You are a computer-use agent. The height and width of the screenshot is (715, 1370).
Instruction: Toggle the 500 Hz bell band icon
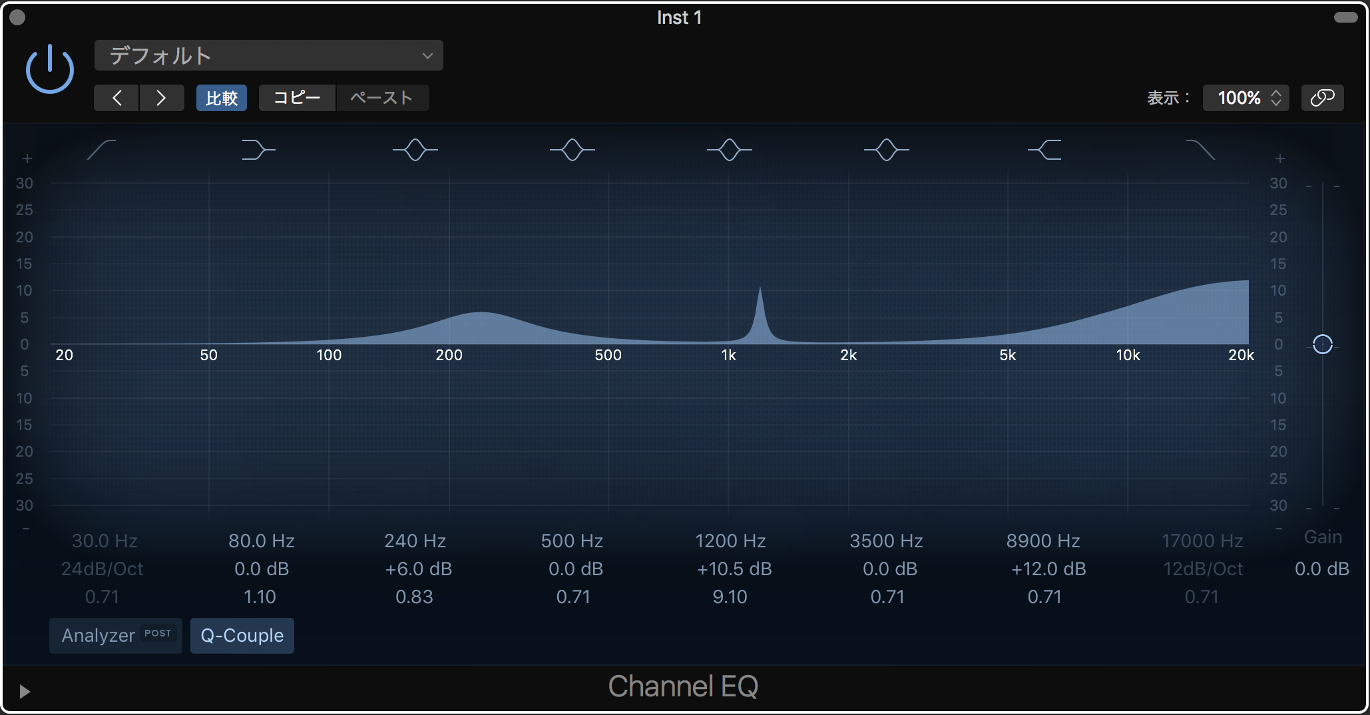[x=572, y=150]
